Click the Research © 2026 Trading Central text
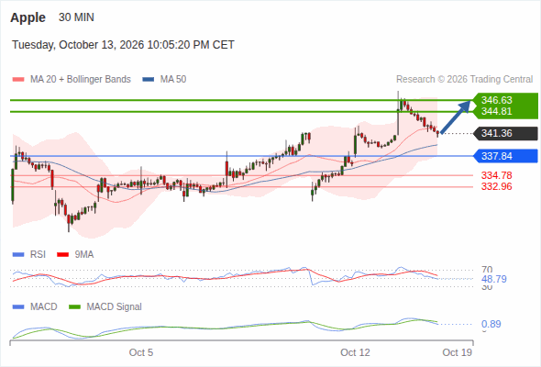Screen dimensions: 541x367 [x=464, y=80]
